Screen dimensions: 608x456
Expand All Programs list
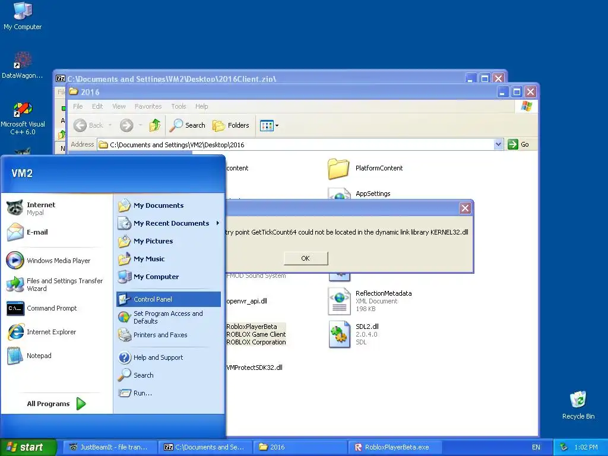(x=56, y=404)
